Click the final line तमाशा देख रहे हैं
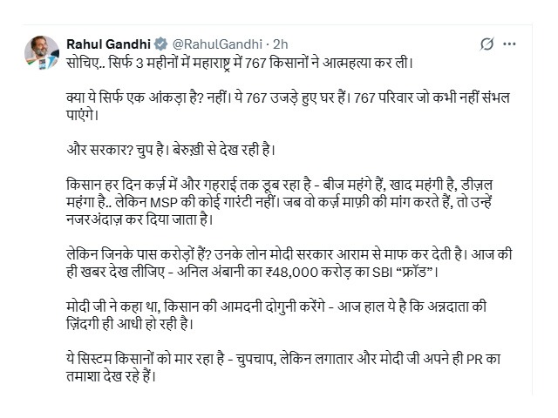 click(112, 376)
